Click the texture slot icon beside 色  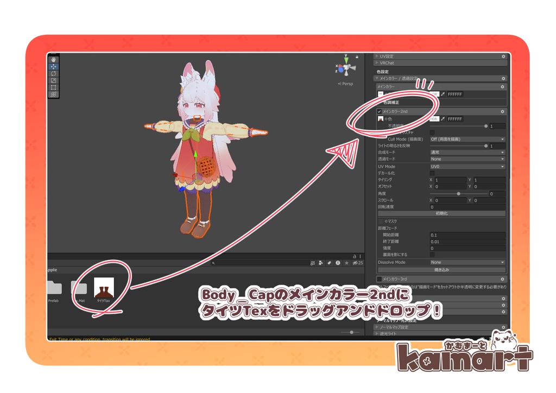[x=381, y=119]
